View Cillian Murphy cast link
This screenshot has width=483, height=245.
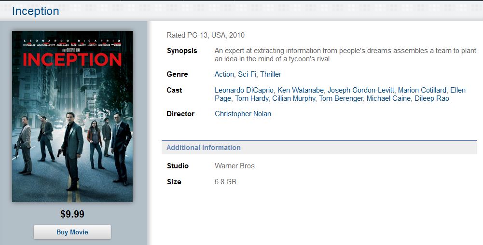point(293,98)
